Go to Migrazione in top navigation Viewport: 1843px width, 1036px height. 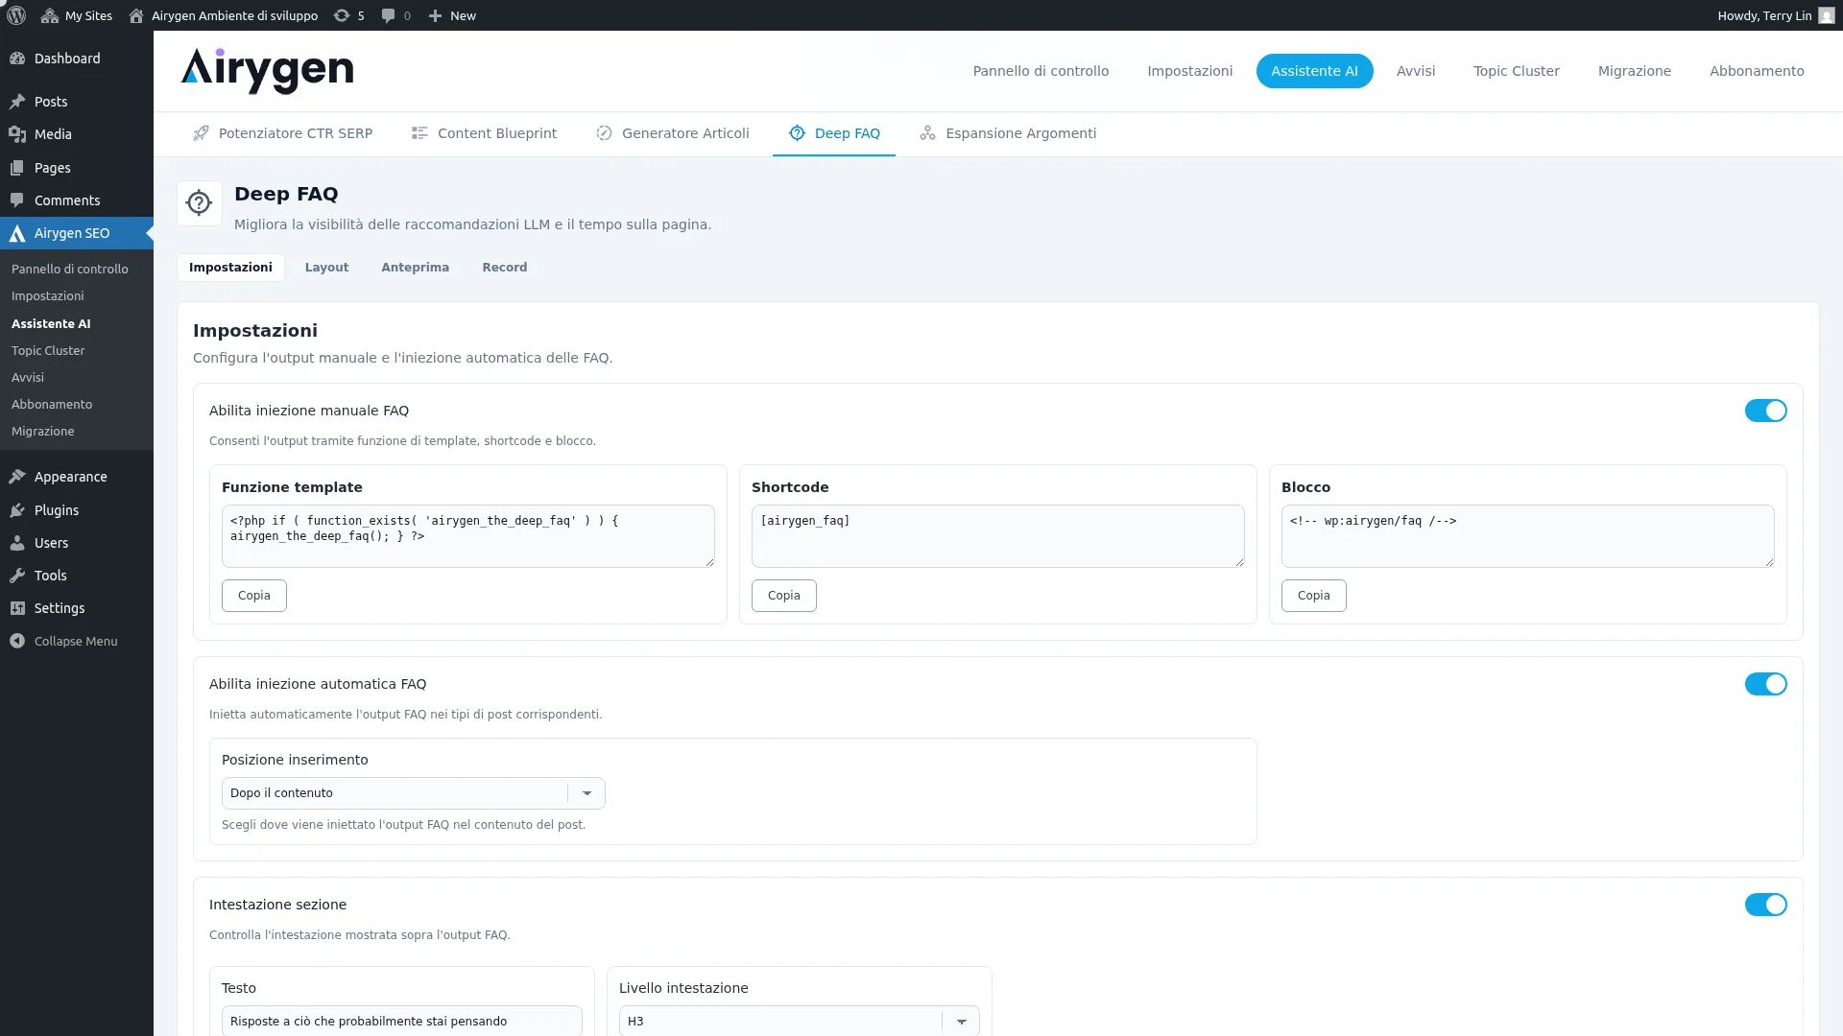coord(1635,71)
